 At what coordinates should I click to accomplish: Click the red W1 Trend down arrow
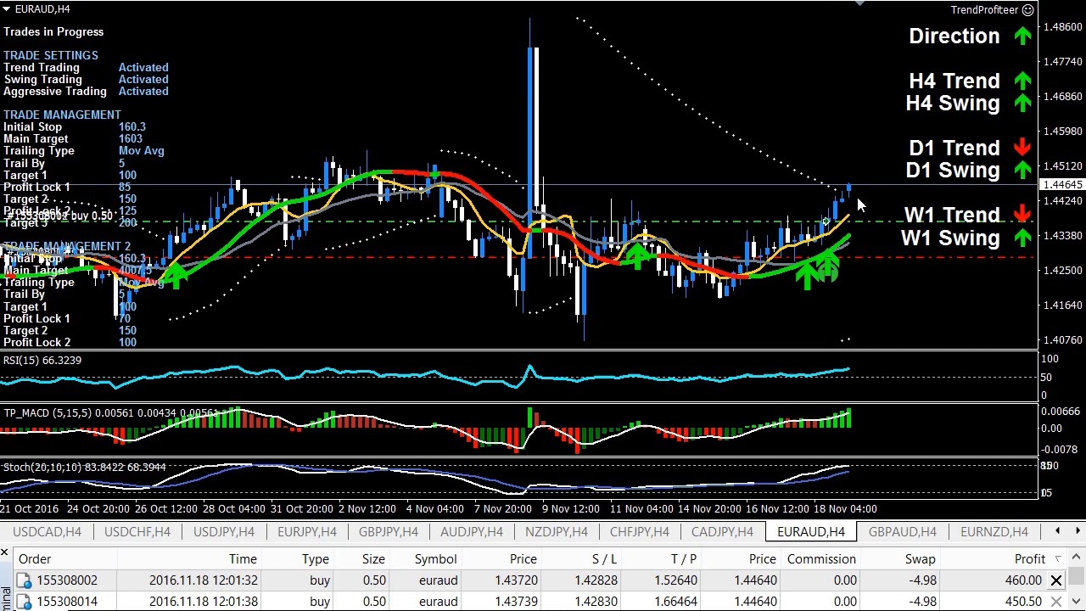point(1022,215)
